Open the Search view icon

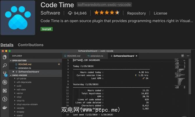click(5, 65)
